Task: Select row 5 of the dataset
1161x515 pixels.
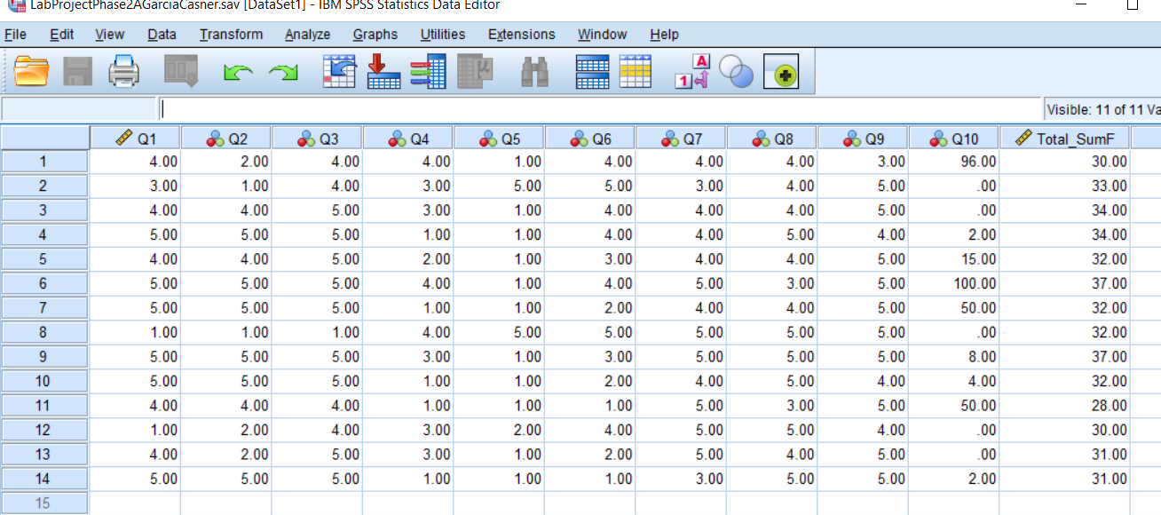Action: point(44,259)
